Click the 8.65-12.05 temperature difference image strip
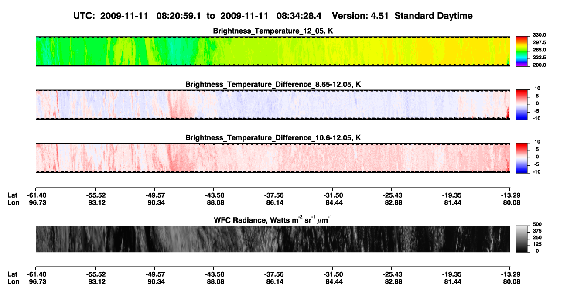567x291 pixels. (273, 105)
